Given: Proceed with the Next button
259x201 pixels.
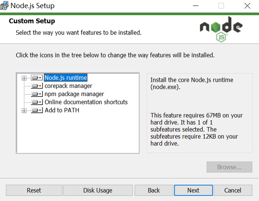Looking at the screenshot, I should click(x=193, y=190).
